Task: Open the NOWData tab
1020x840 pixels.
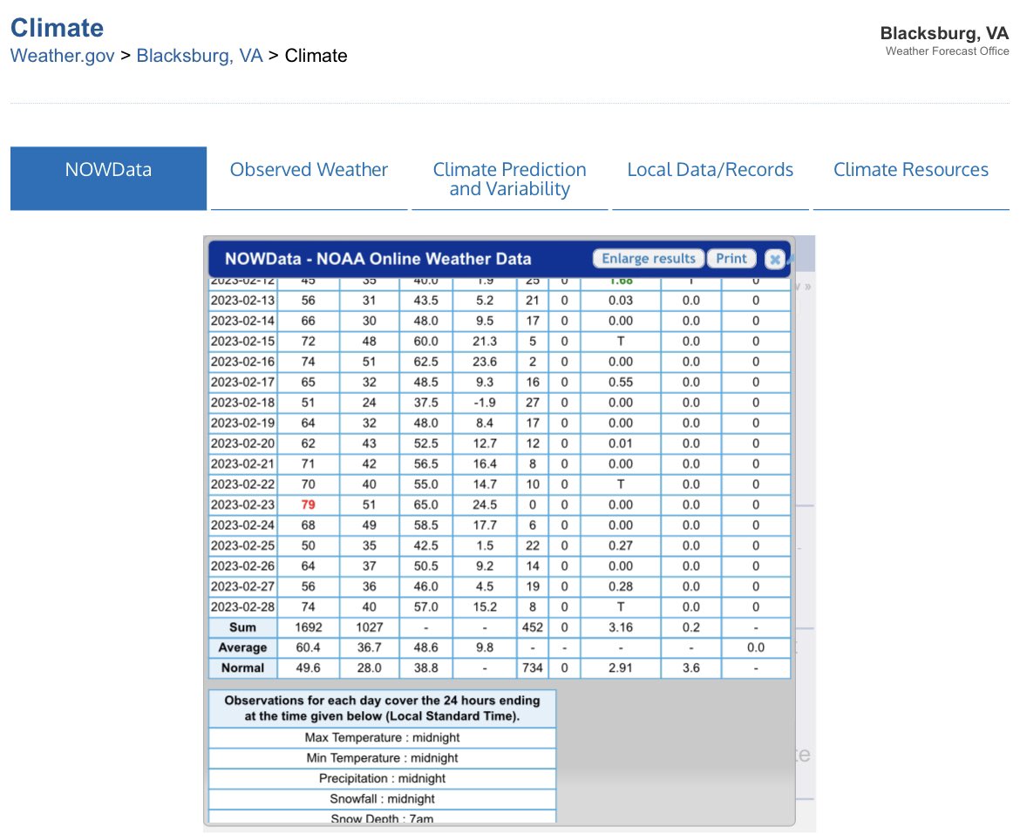Action: click(x=109, y=178)
